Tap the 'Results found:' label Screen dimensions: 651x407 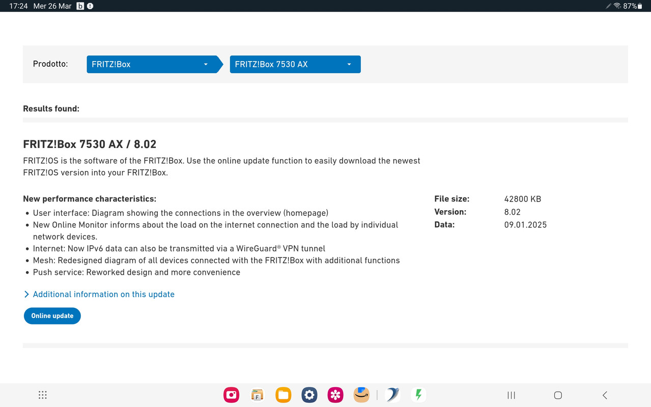[51, 108]
